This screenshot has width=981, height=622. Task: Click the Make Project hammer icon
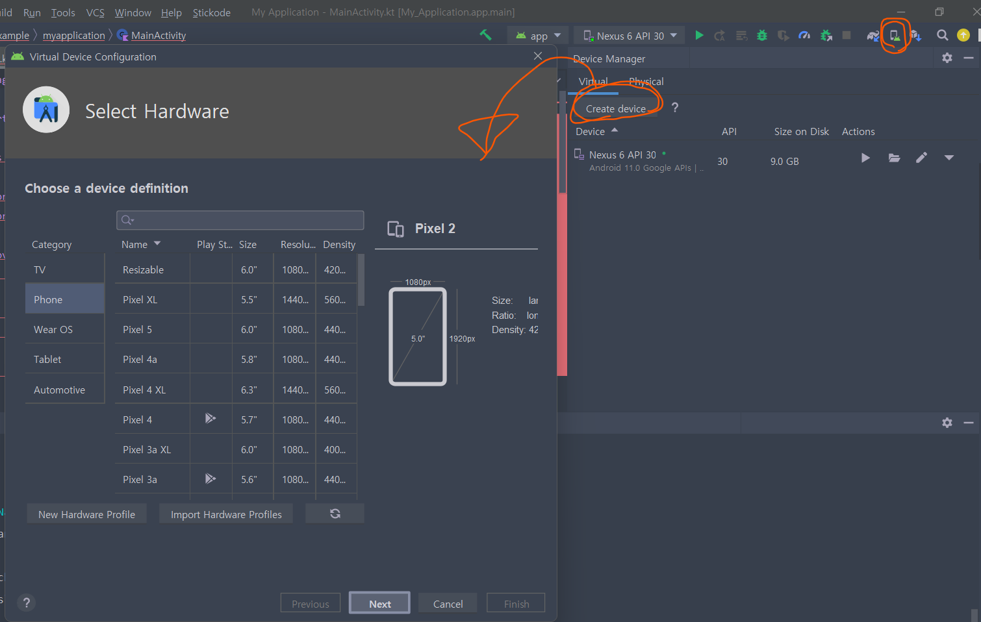pos(485,35)
